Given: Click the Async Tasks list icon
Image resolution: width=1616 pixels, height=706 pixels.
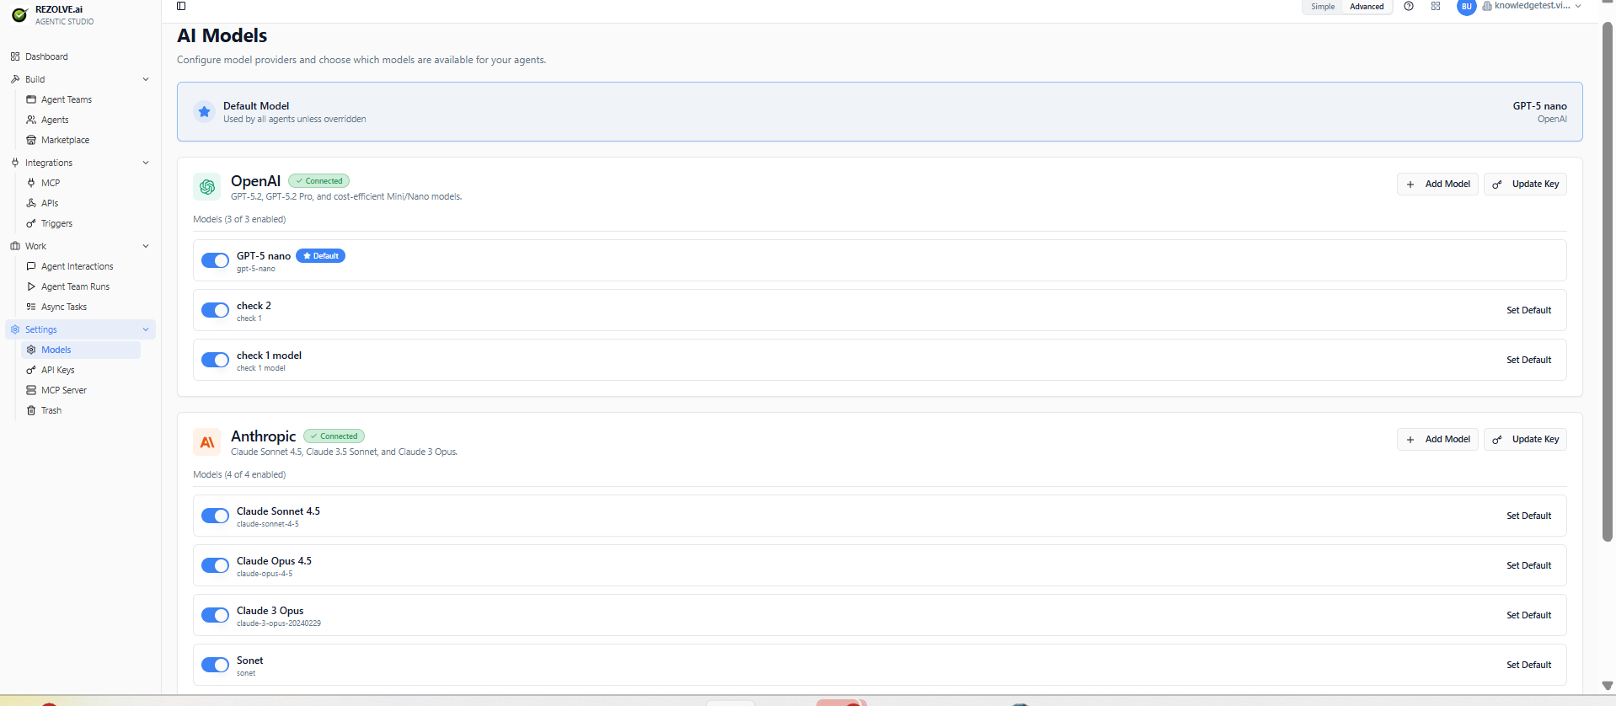Looking at the screenshot, I should click(31, 307).
